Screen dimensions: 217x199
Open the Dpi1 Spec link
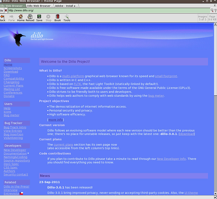click(x=11, y=164)
